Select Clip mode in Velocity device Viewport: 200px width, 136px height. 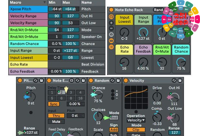136,130
